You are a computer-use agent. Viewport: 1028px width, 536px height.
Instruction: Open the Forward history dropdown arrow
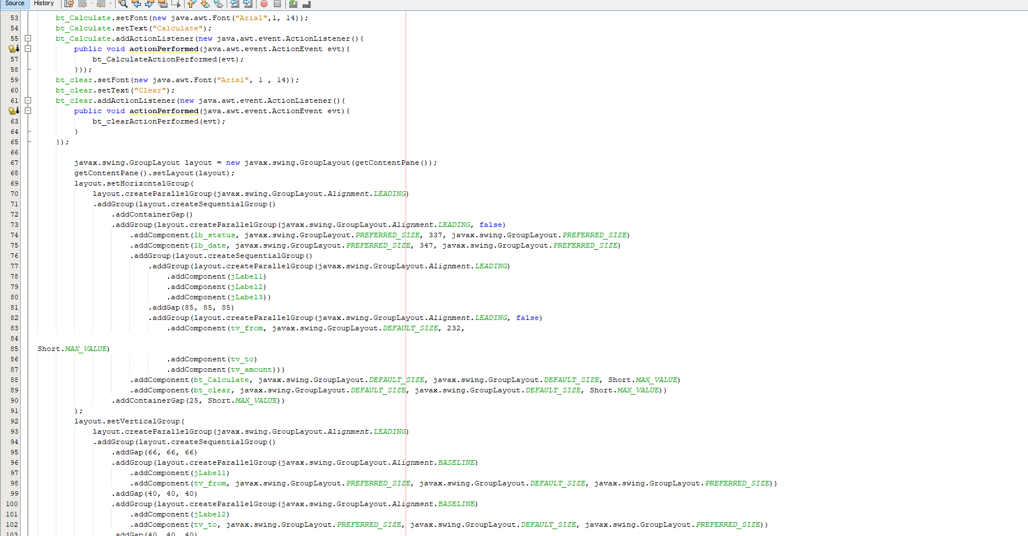(x=110, y=4)
